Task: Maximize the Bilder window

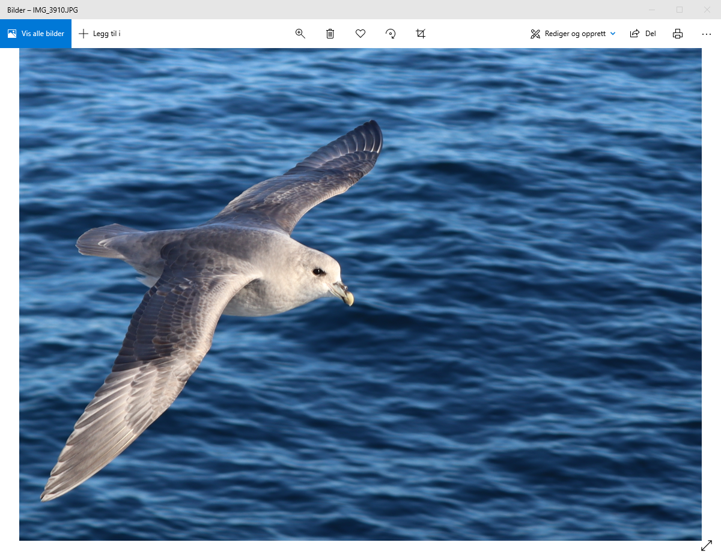Action: pos(680,10)
